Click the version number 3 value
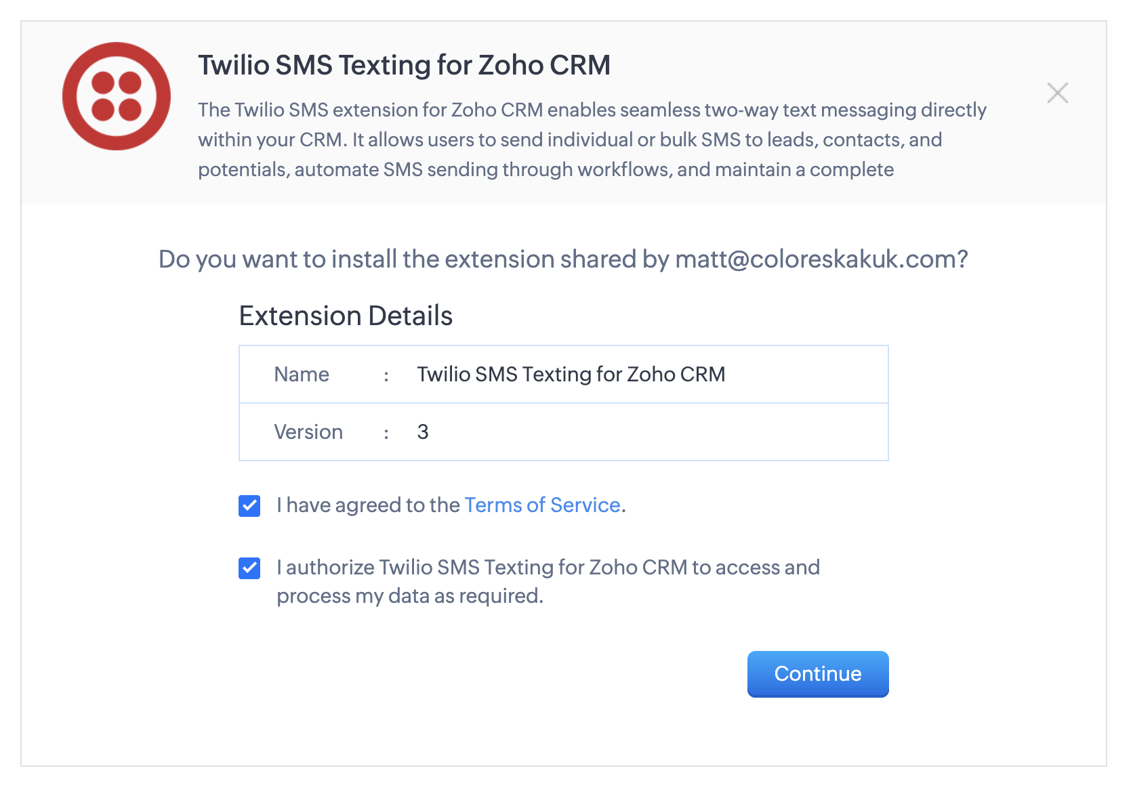Image resolution: width=1133 pixels, height=802 pixels. [423, 432]
